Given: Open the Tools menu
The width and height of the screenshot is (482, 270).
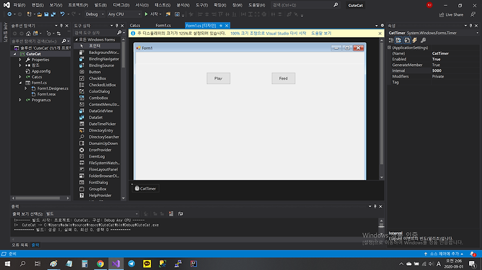Looking at the screenshot, I should tap(202, 5).
